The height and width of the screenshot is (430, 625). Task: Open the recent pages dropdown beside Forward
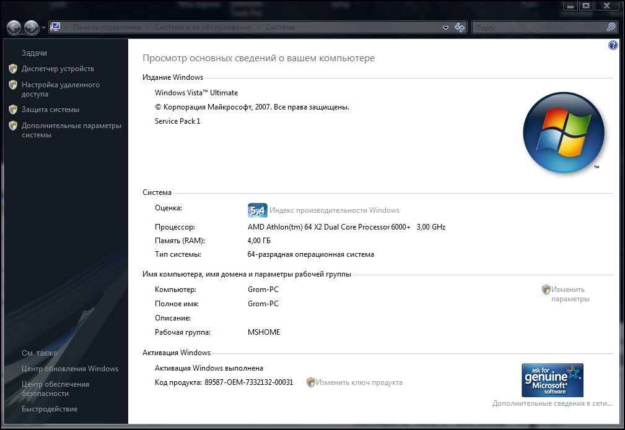pos(43,28)
